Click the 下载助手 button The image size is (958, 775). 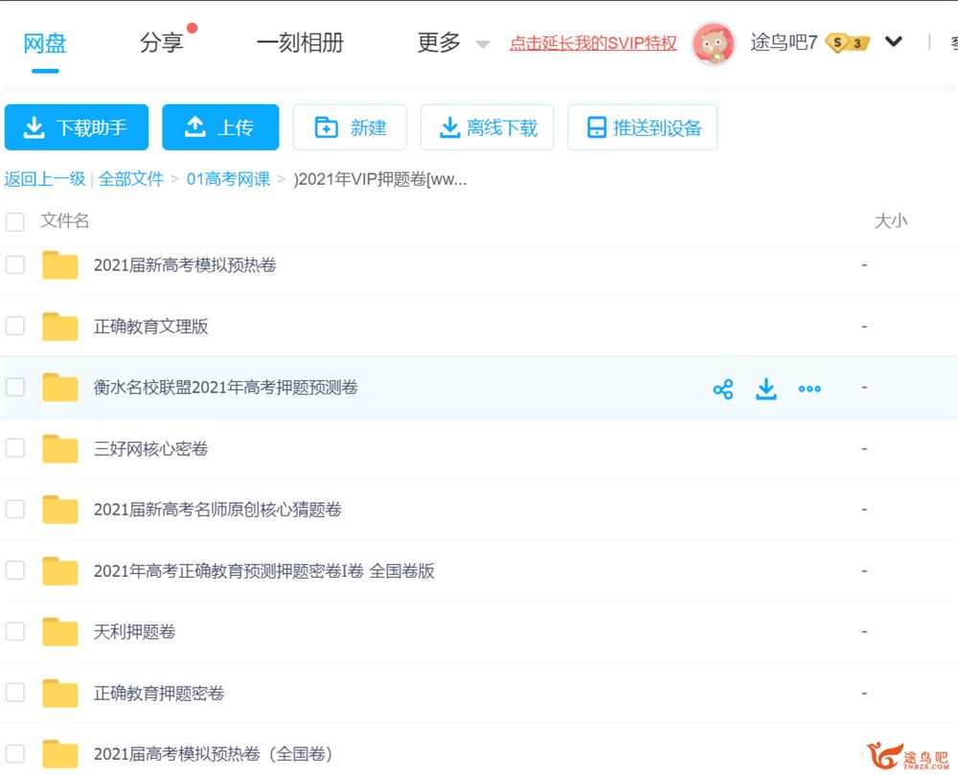(x=77, y=127)
